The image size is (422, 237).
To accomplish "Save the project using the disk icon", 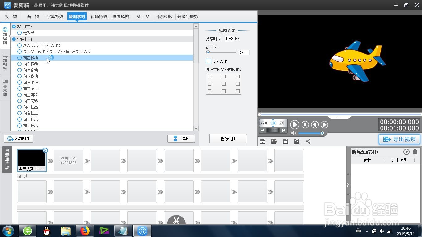I will coord(285,141).
